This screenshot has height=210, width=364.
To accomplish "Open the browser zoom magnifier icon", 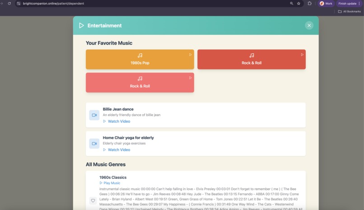I will [x=291, y=4].
